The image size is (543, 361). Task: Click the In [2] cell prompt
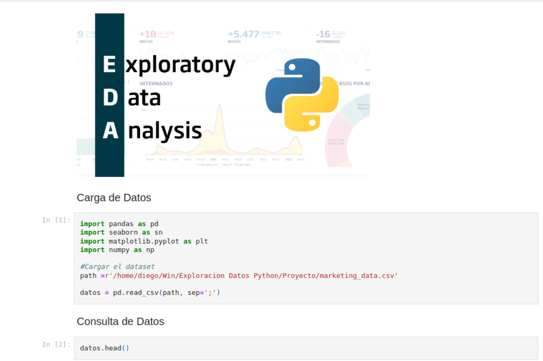click(56, 344)
